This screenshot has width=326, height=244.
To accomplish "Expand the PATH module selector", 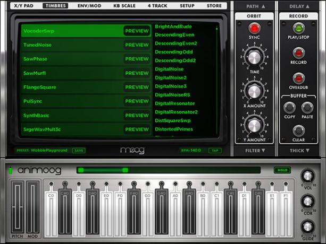I will tap(255, 6).
